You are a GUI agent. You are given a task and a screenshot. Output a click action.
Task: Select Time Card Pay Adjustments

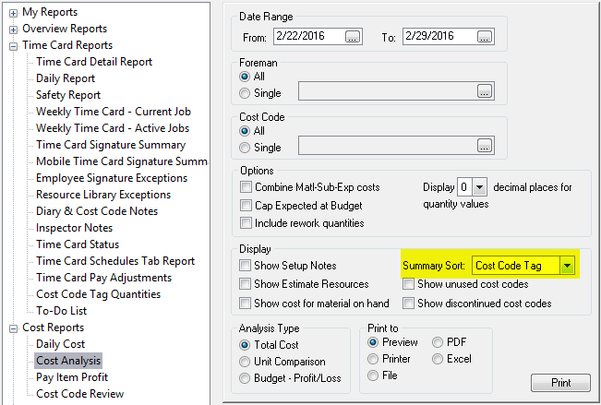(104, 278)
